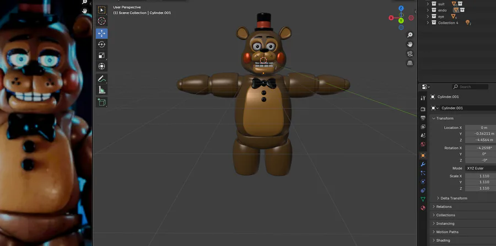Viewport: 496px width, 246px height.
Task: Select the 3D Cursor tool
Action: click(x=101, y=21)
